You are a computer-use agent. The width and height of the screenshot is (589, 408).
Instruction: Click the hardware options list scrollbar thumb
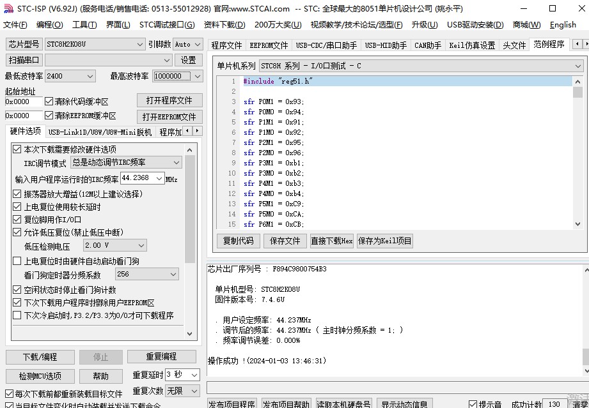(190, 209)
